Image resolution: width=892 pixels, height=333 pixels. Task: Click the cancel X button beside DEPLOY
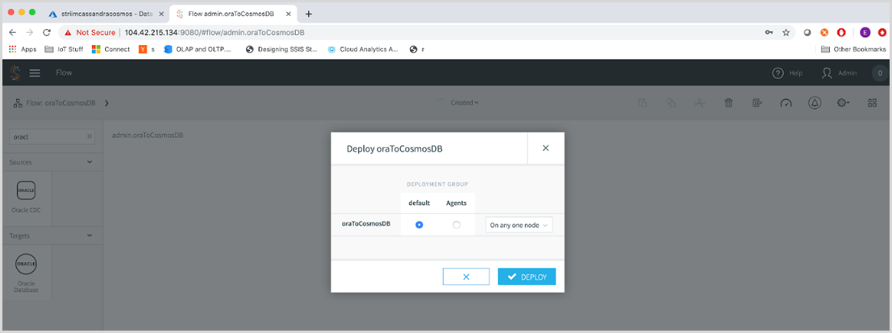(x=466, y=277)
